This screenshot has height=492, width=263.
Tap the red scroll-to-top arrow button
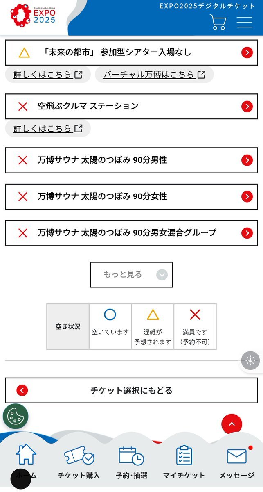point(232,424)
